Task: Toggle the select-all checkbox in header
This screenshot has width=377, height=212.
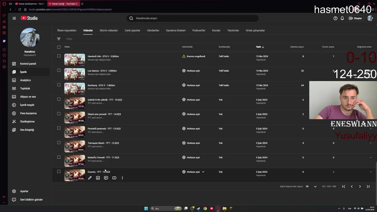Action: pos(59,47)
